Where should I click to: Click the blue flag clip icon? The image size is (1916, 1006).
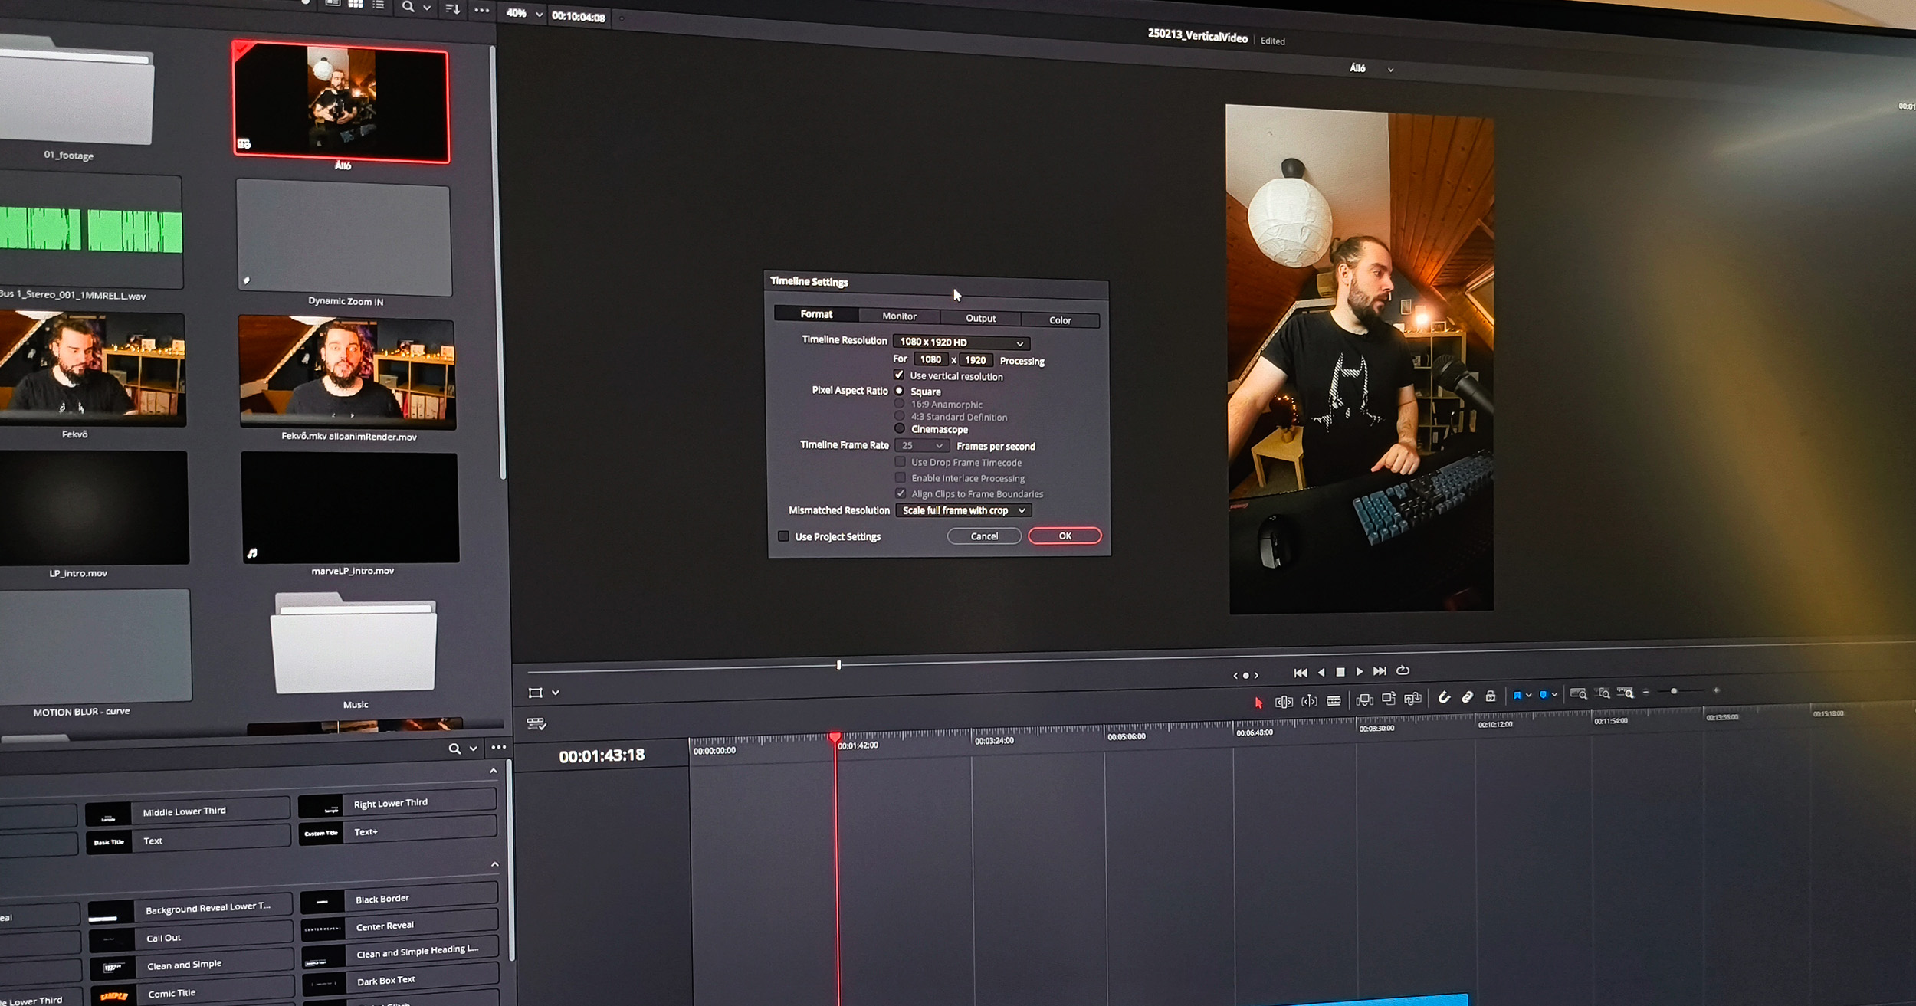tap(1517, 696)
